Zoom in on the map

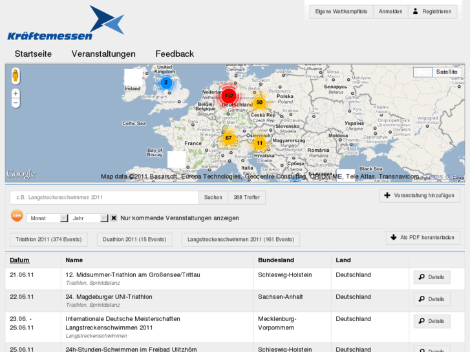tap(16, 94)
